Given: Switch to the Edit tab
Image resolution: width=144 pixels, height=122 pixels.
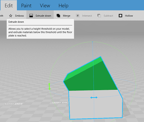Looking at the screenshot, I should (8, 5).
